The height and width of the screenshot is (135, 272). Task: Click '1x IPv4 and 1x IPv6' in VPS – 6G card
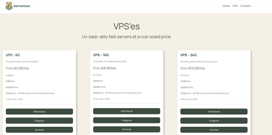click(14, 99)
